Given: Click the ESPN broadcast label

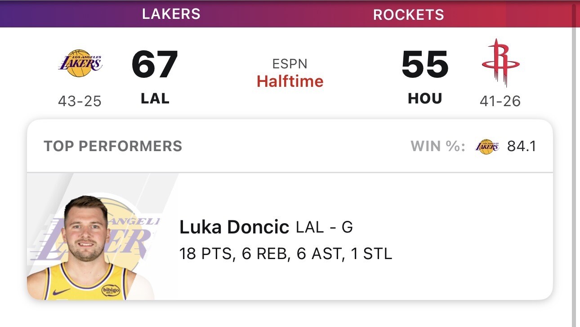Looking at the screenshot, I should 290,63.
